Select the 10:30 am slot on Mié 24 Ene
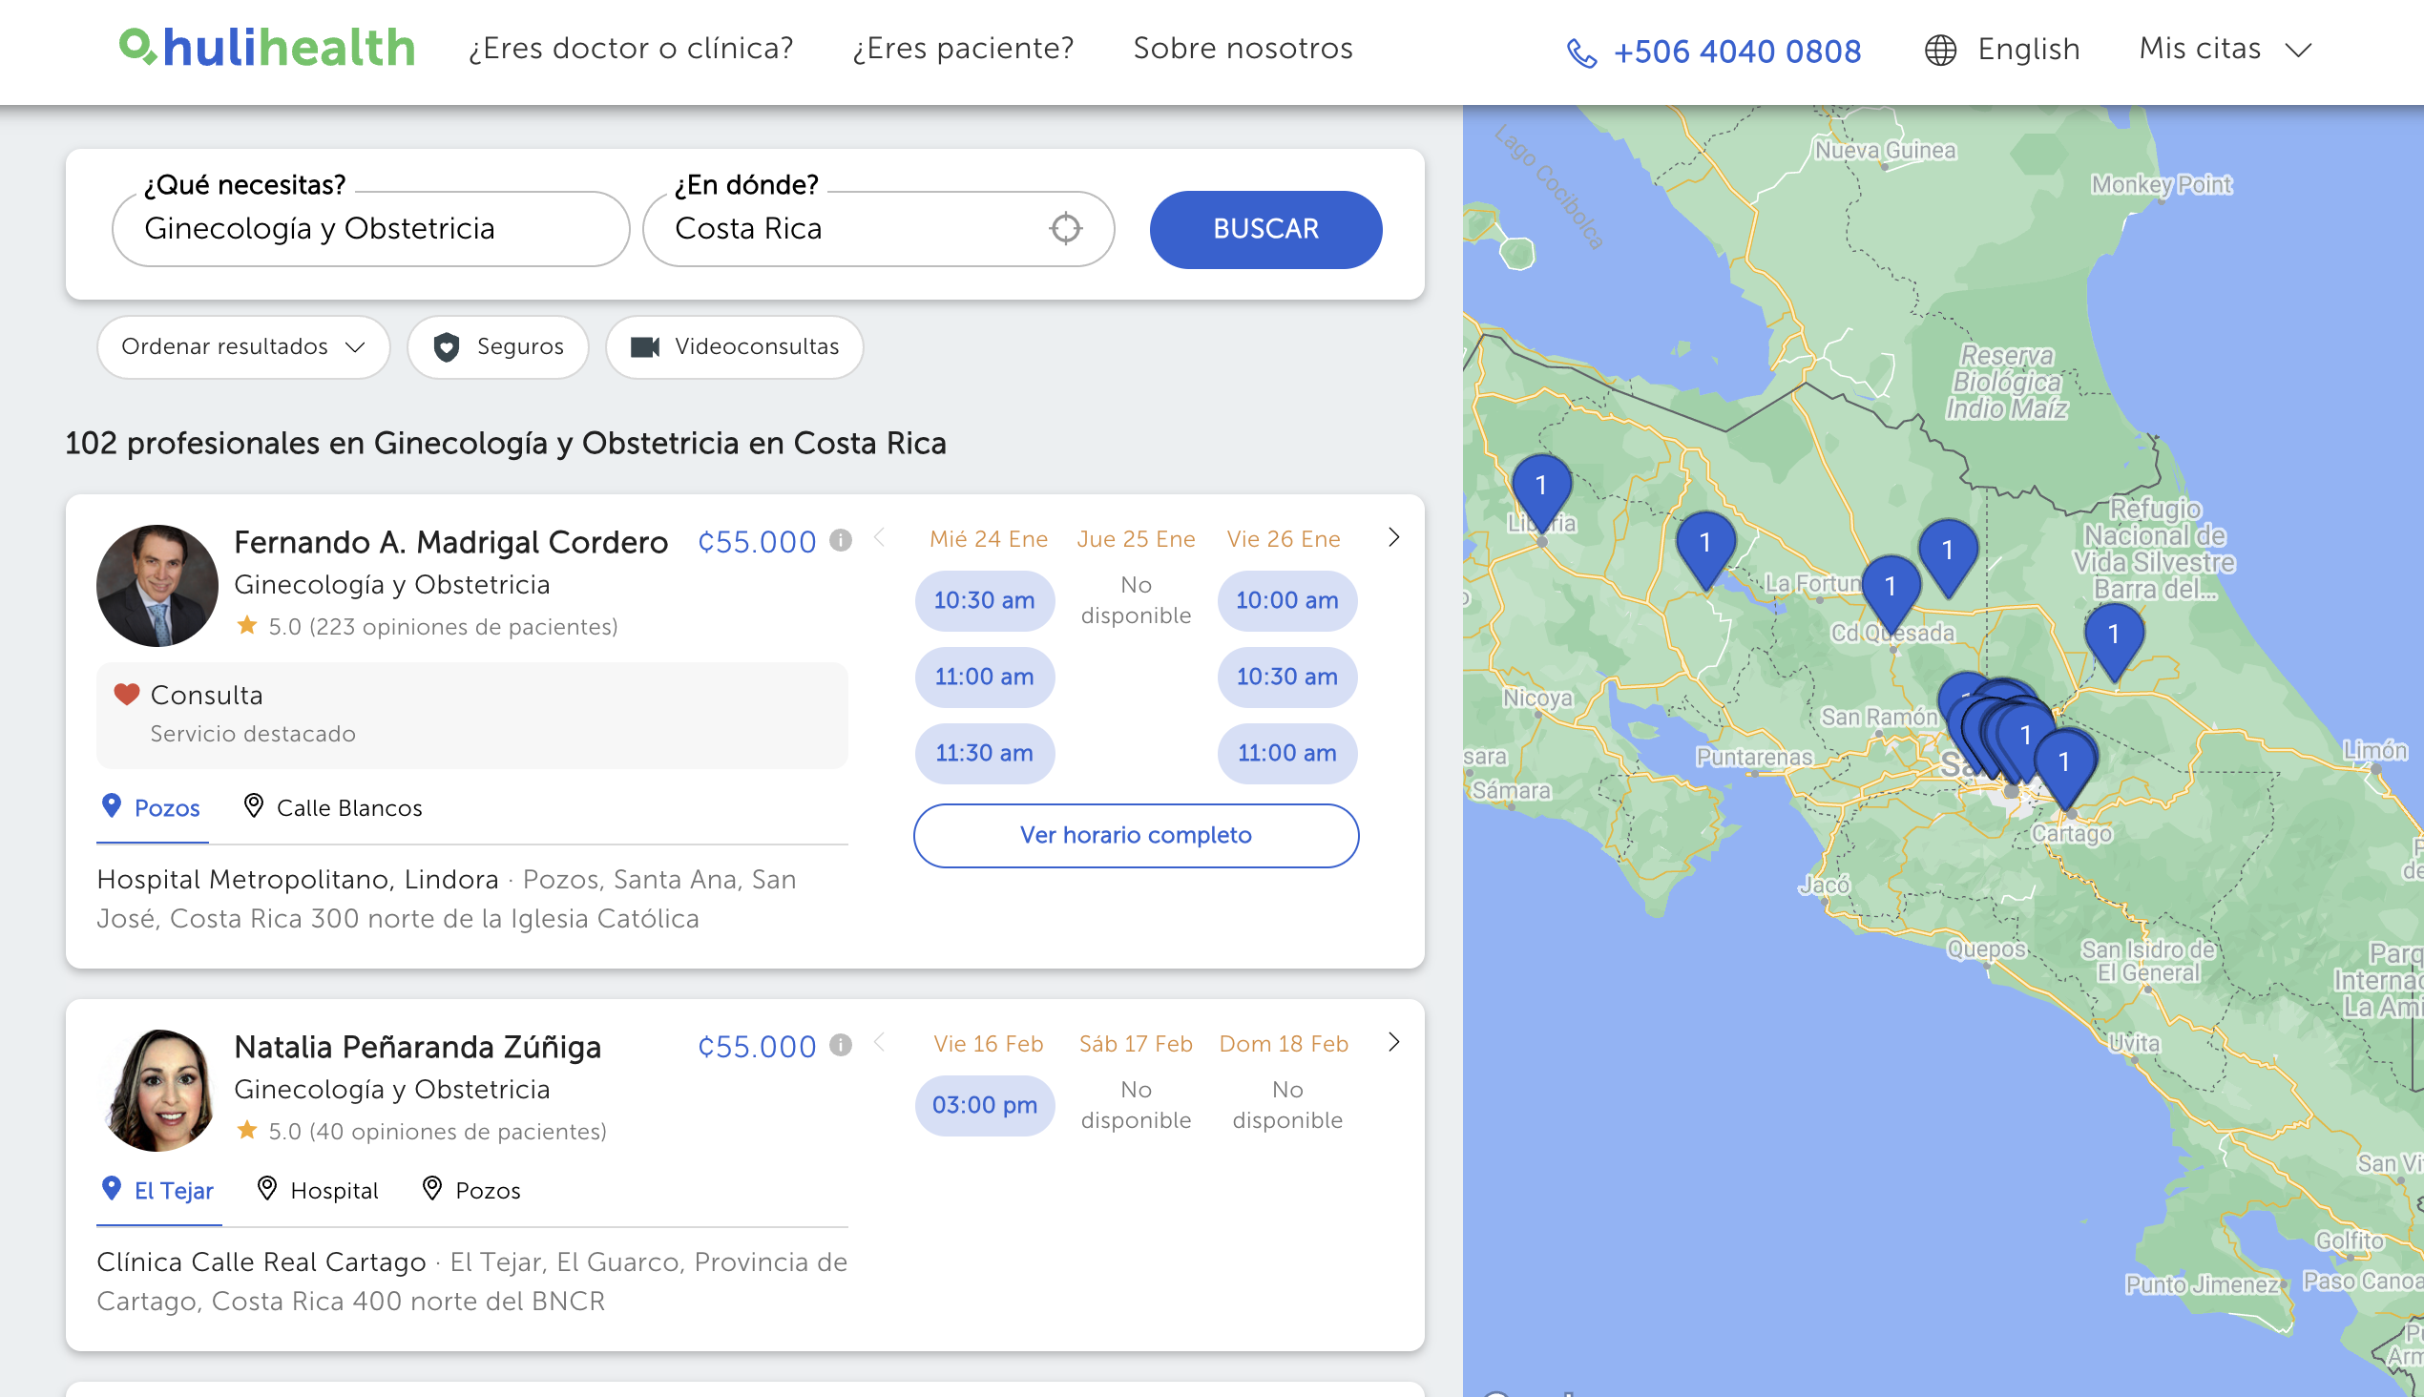The width and height of the screenshot is (2424, 1397). pos(984,600)
